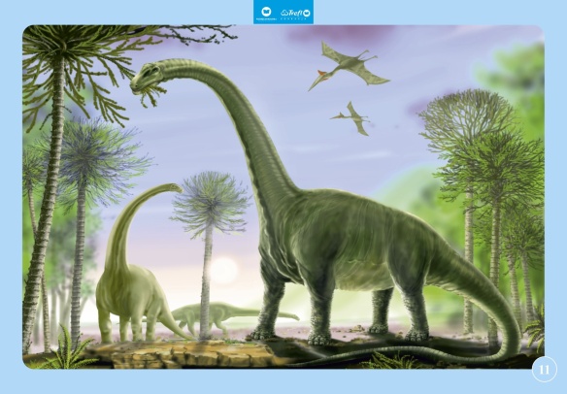Click the upper flying pterosaur

[x=349, y=66]
